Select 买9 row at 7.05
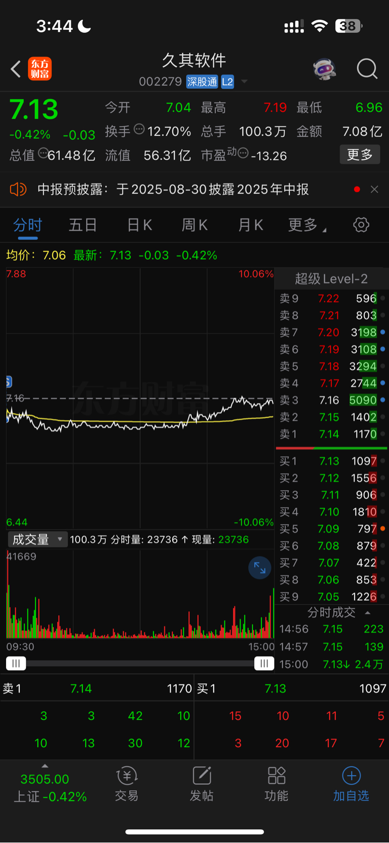This screenshot has height=843, width=389. tap(331, 597)
